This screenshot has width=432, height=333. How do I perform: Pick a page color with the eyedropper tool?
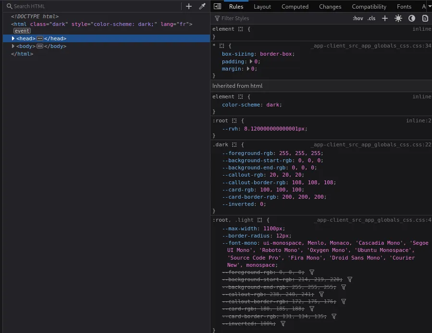202,6
